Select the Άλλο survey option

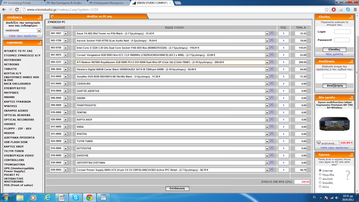(320, 187)
